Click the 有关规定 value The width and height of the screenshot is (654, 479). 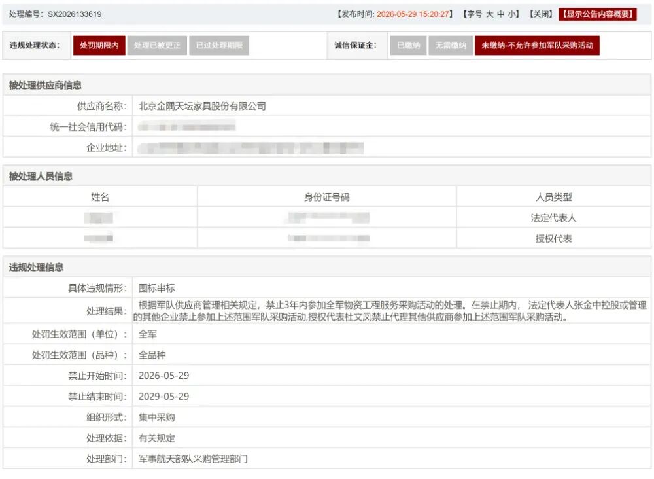157,438
